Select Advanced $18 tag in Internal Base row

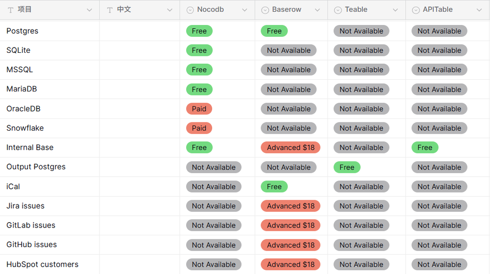(291, 148)
